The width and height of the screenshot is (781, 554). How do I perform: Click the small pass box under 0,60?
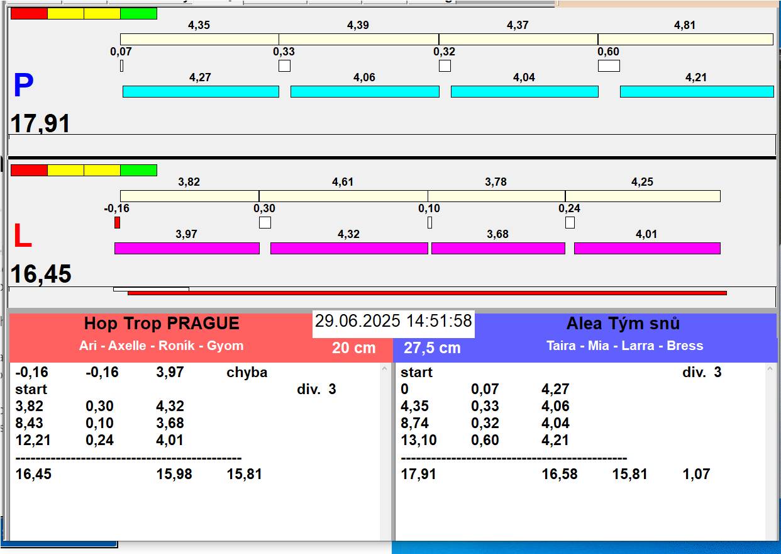(x=609, y=65)
